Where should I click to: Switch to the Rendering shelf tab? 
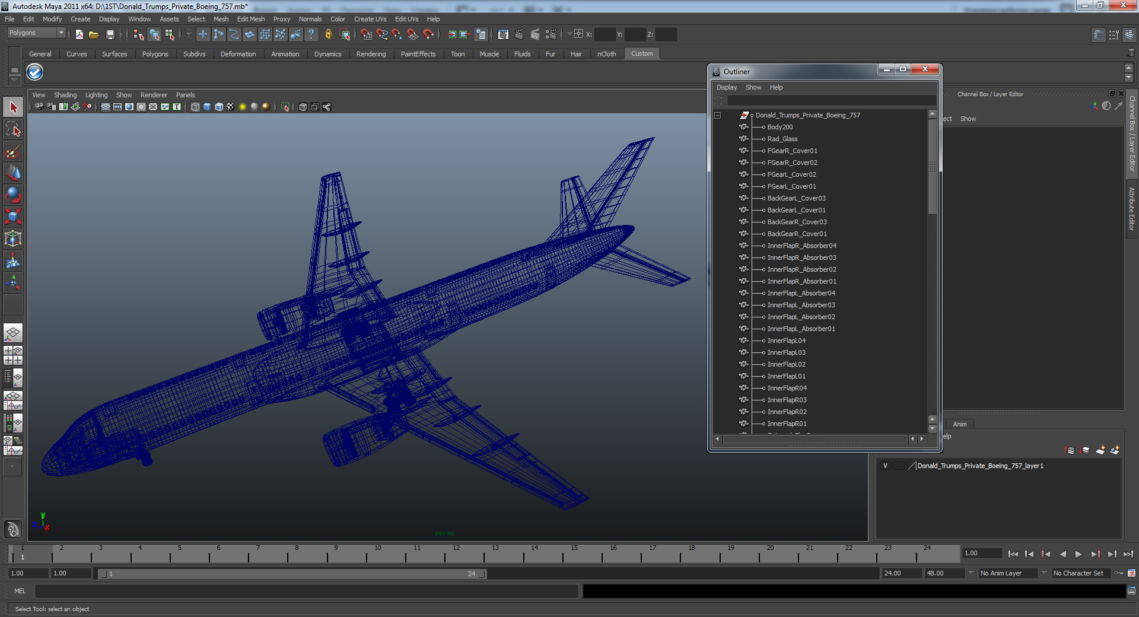tap(371, 54)
